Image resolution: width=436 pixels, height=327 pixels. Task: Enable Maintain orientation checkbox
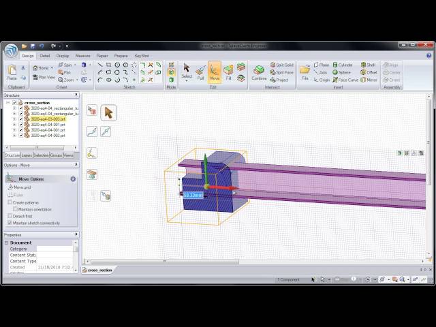click(15, 209)
